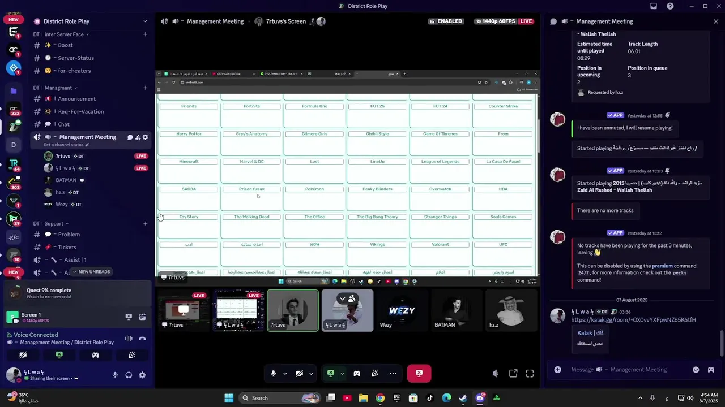Image resolution: width=725 pixels, height=407 pixels.
Task: Select the BATMAN participant tile
Action: pos(457,310)
